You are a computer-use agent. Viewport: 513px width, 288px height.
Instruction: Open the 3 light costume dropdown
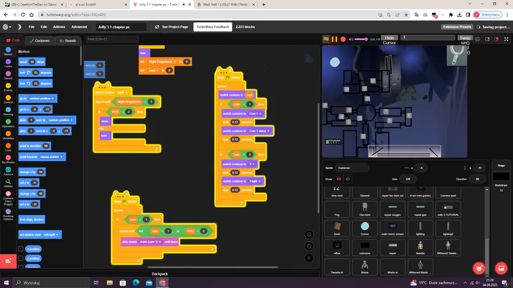coord(255,181)
